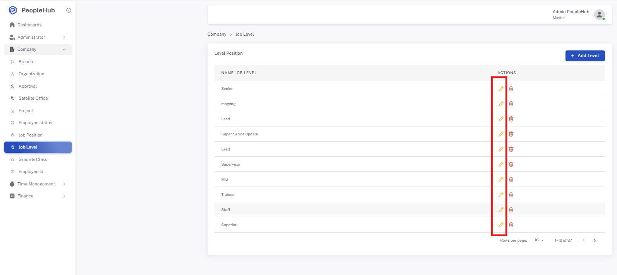Expand the Time Managament menu

click(38, 184)
